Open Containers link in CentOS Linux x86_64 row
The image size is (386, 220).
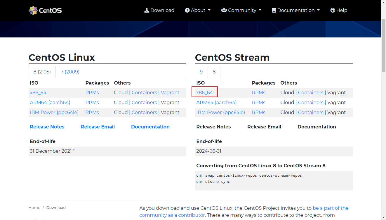pos(144,92)
